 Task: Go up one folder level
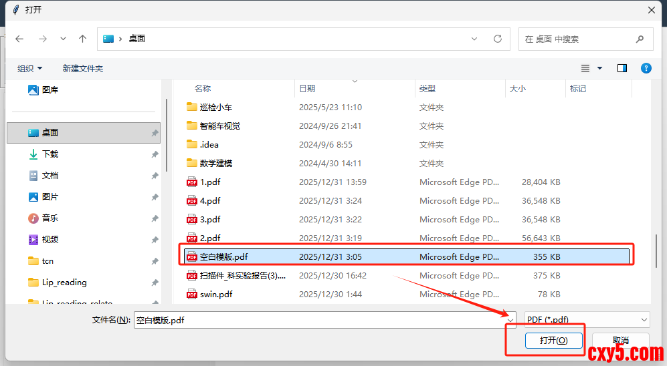click(x=82, y=39)
